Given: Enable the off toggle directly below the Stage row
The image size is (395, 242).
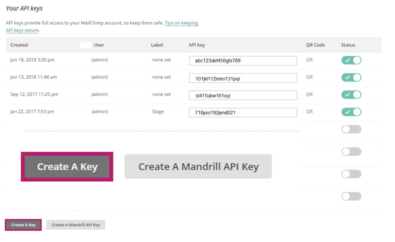Looking at the screenshot, I should [351, 129].
